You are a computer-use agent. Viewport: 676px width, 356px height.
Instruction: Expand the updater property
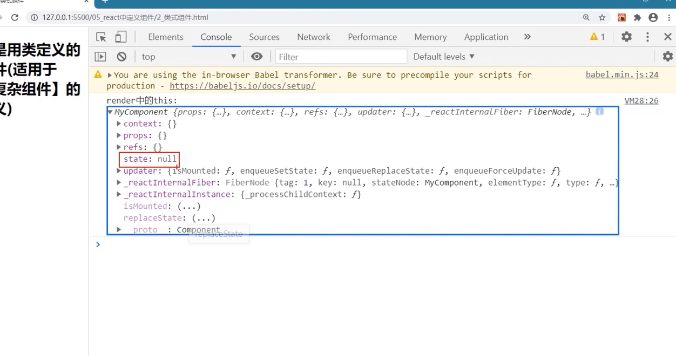tap(118, 170)
